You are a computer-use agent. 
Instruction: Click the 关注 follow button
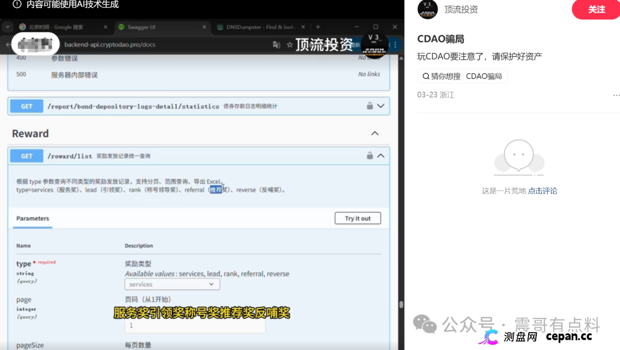596,10
